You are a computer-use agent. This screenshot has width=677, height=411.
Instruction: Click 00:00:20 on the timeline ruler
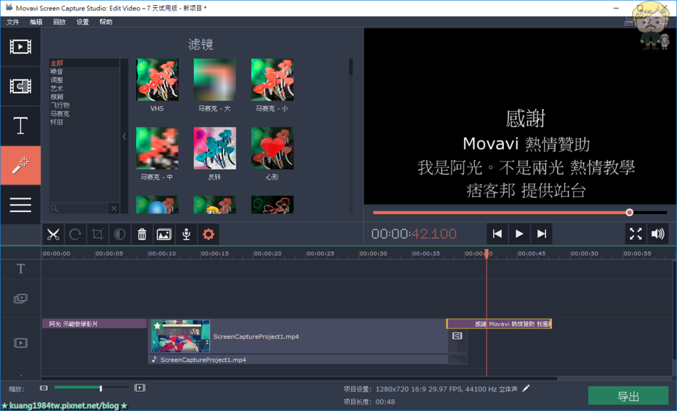click(267, 254)
